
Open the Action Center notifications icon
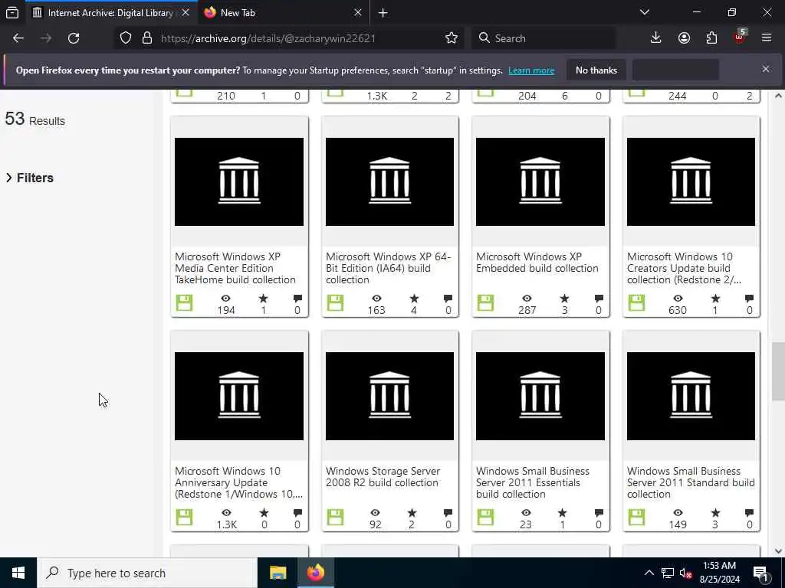point(761,573)
